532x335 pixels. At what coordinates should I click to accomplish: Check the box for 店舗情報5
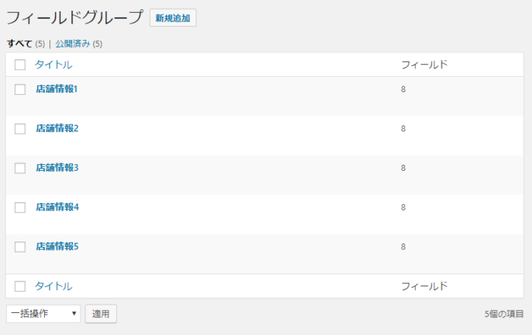(21, 247)
